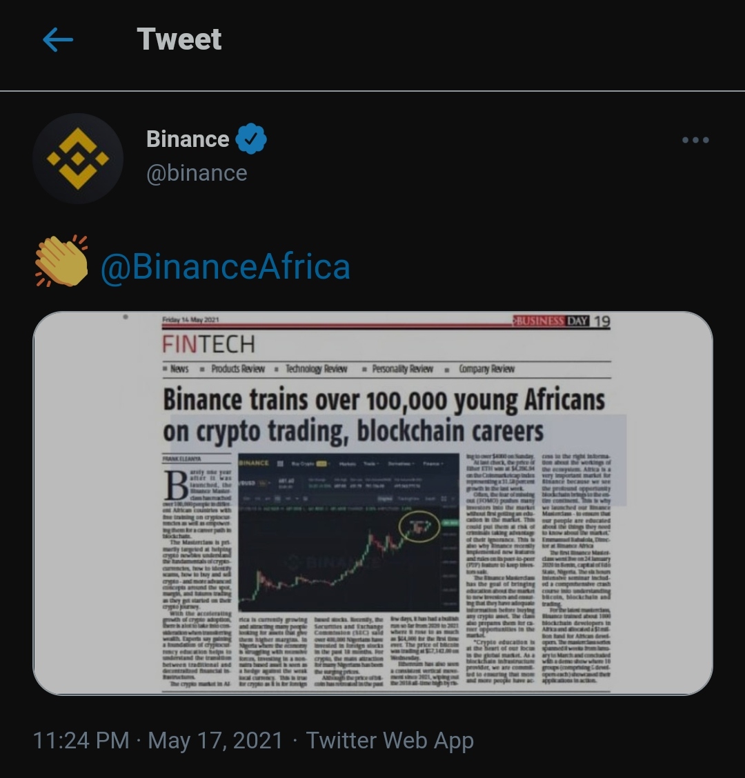Open the three-dot more options menu
745x778 pixels.
tap(695, 140)
